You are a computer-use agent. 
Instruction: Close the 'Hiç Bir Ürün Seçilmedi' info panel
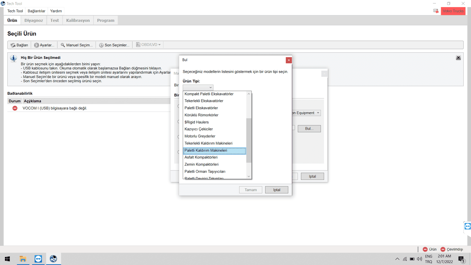point(458,58)
